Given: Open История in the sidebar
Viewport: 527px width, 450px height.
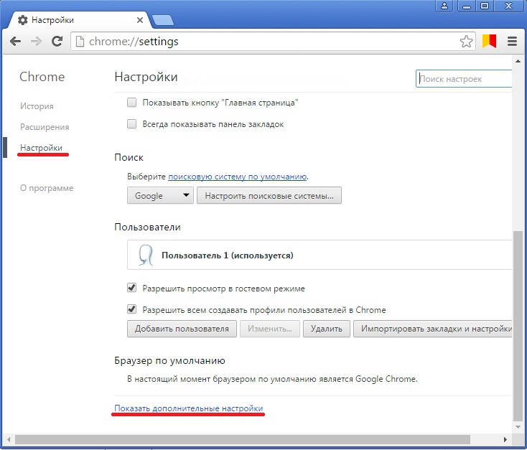Looking at the screenshot, I should tap(37, 106).
